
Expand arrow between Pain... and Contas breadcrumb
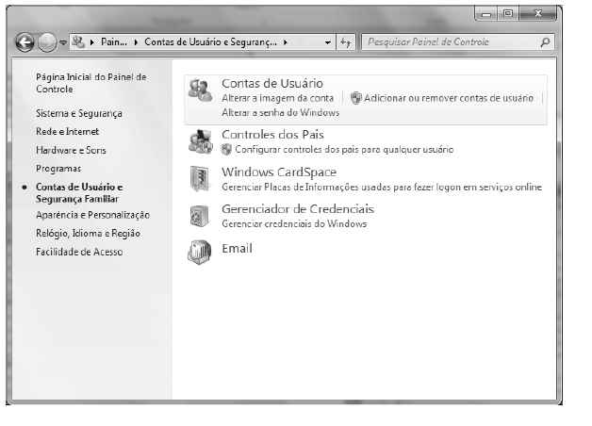tap(136, 42)
